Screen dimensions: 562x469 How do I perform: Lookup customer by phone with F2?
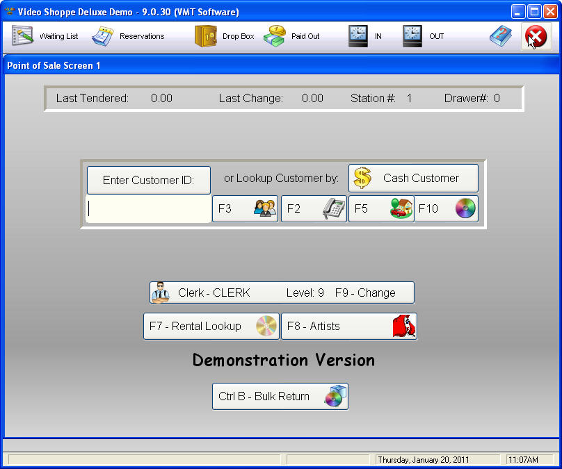click(314, 208)
